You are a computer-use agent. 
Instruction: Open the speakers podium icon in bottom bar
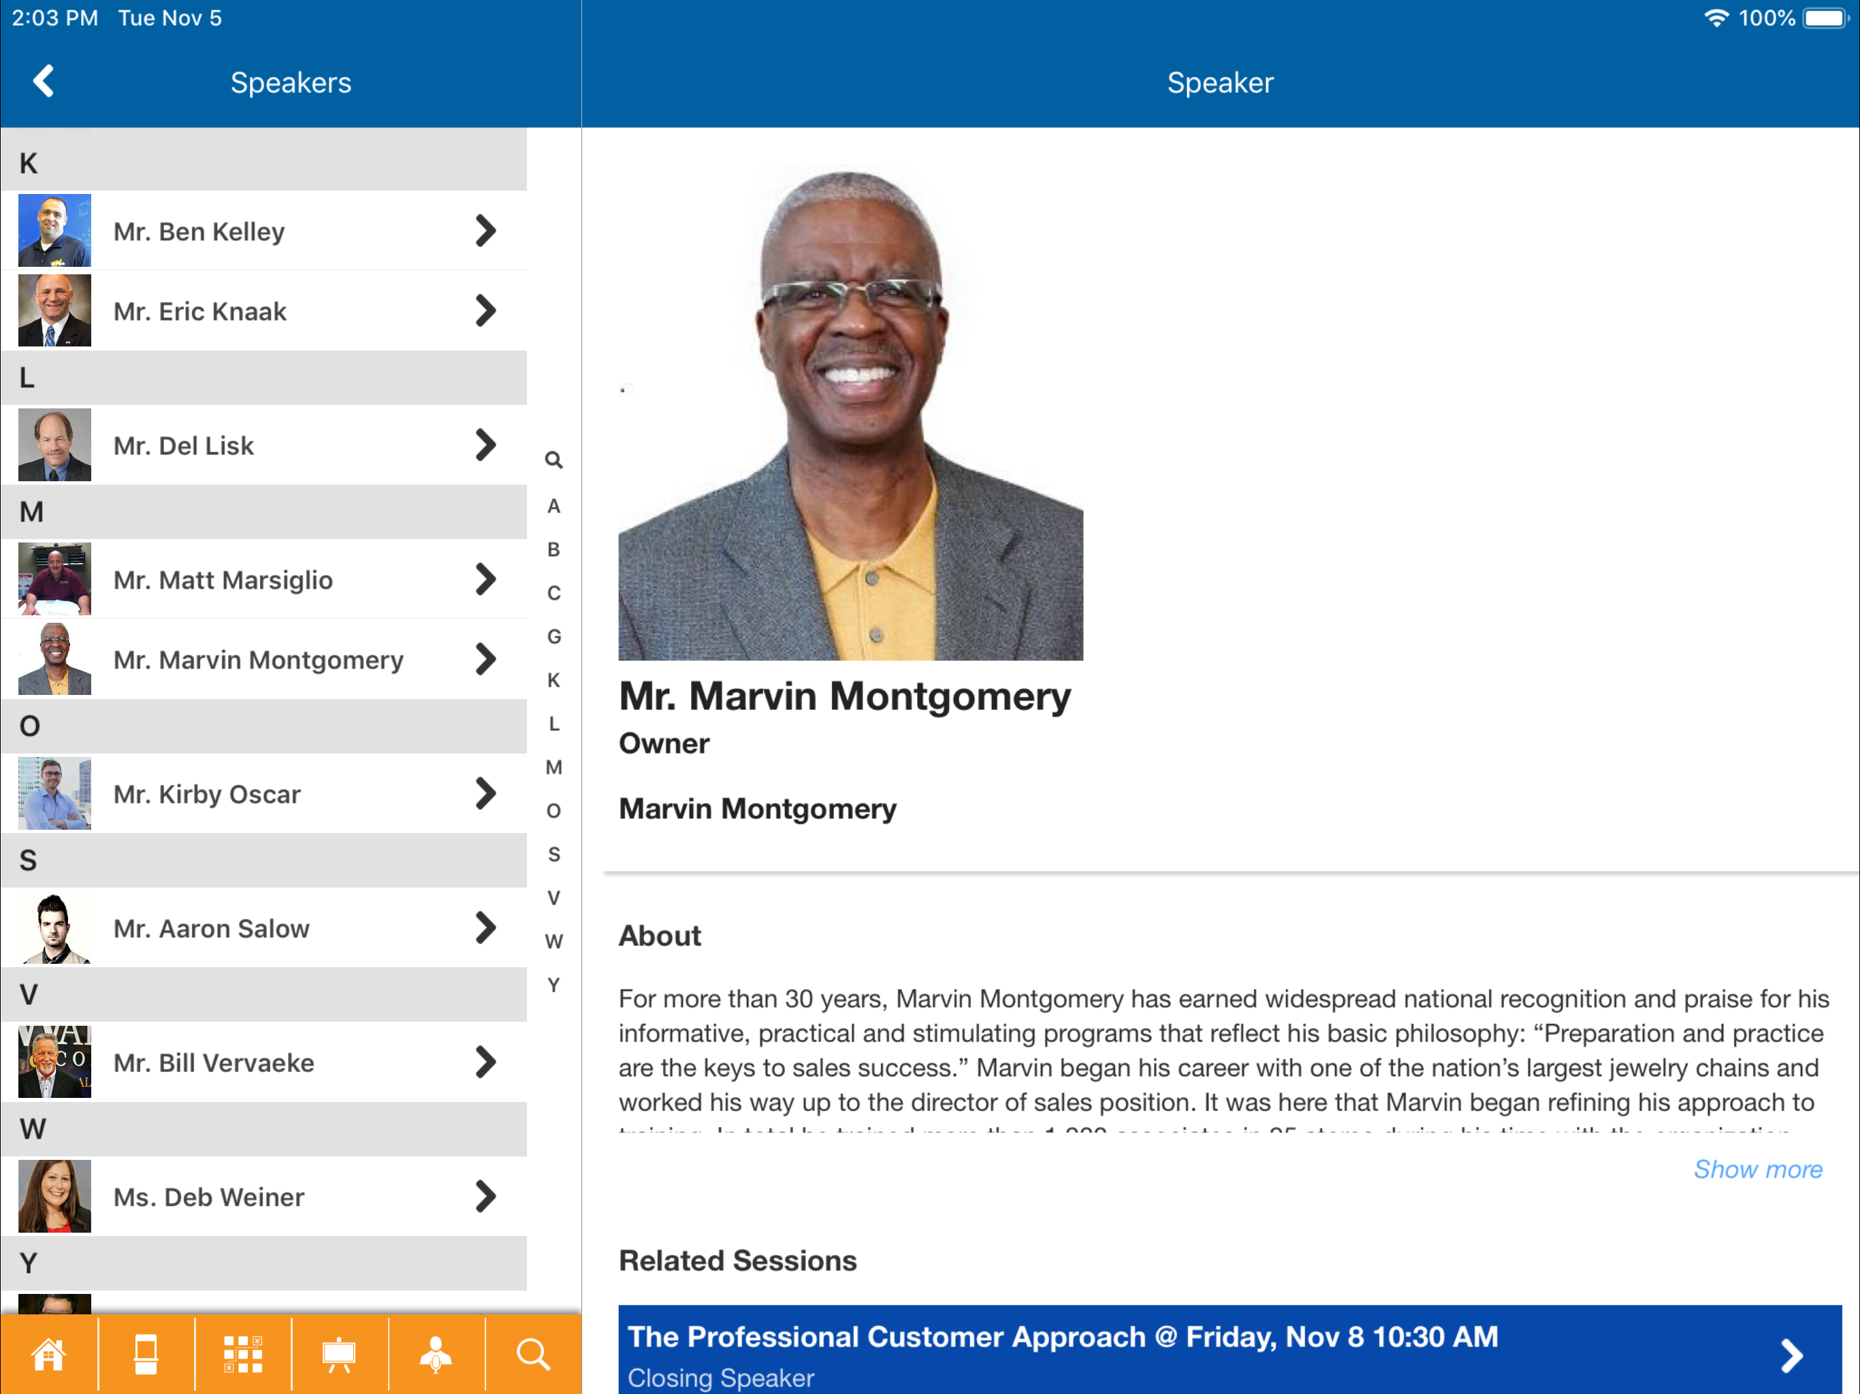436,1355
